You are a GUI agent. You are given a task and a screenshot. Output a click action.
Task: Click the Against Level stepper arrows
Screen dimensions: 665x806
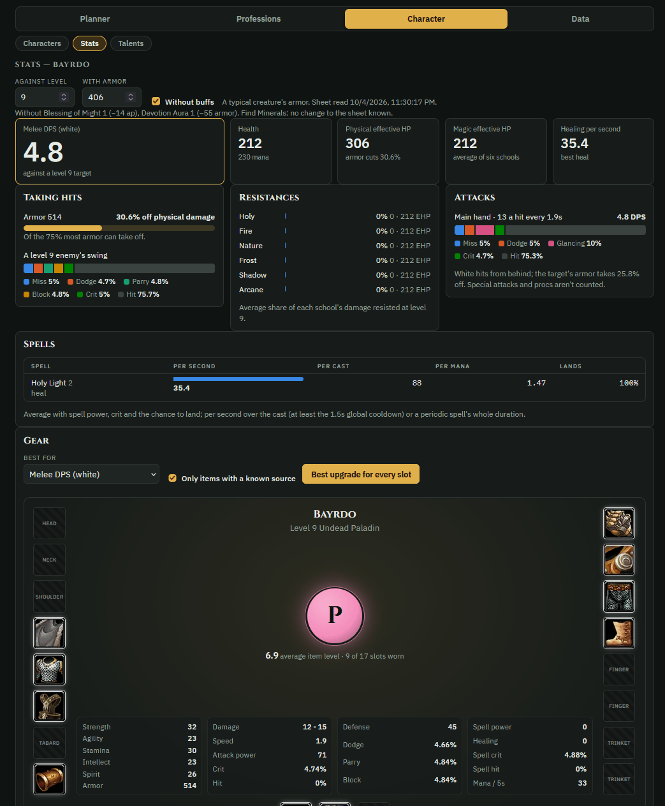[x=63, y=97]
